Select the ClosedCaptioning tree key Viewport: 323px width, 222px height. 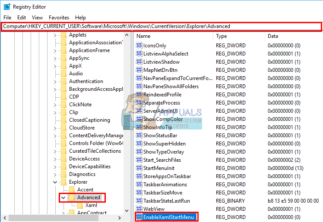[89, 120]
